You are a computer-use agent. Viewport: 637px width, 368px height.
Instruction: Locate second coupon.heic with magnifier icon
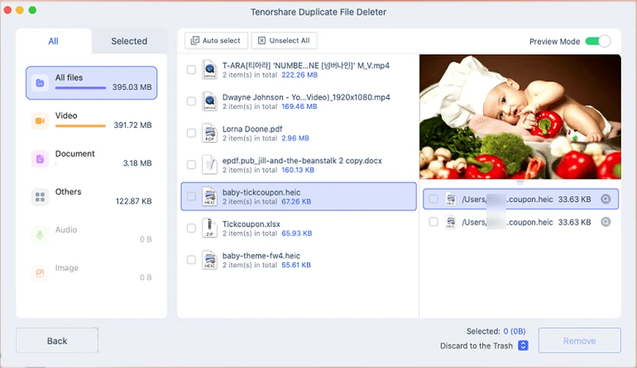coord(606,222)
